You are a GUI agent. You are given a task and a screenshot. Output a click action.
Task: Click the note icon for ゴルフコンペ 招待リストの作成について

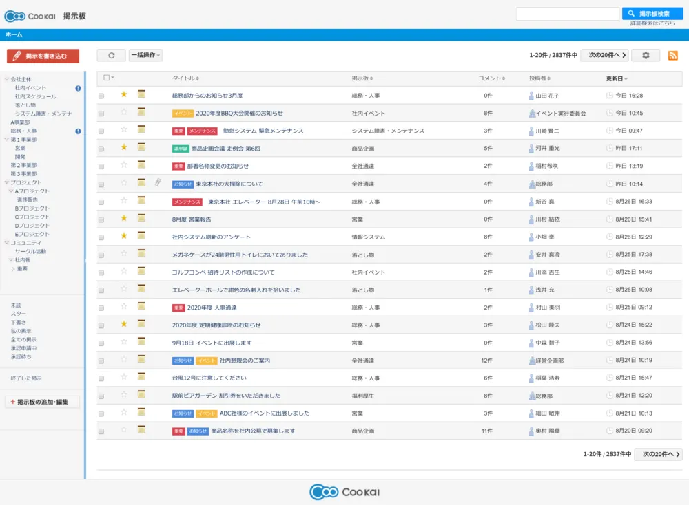[141, 270]
